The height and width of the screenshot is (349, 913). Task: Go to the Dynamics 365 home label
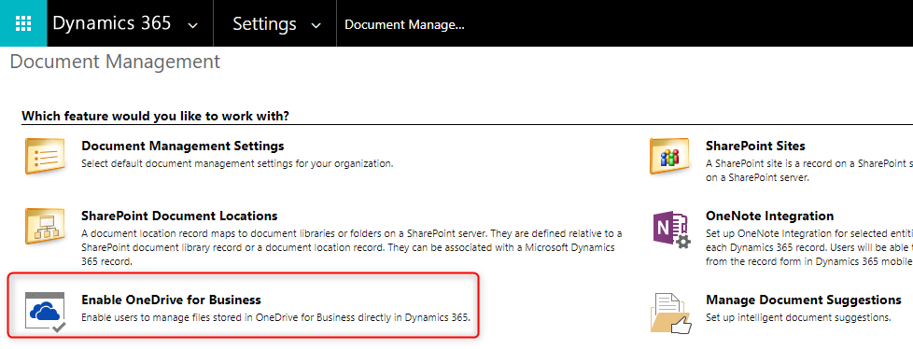pyautogui.click(x=112, y=23)
